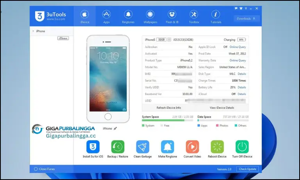
Task: Click the battery 66% indicator
Action: coord(241,39)
